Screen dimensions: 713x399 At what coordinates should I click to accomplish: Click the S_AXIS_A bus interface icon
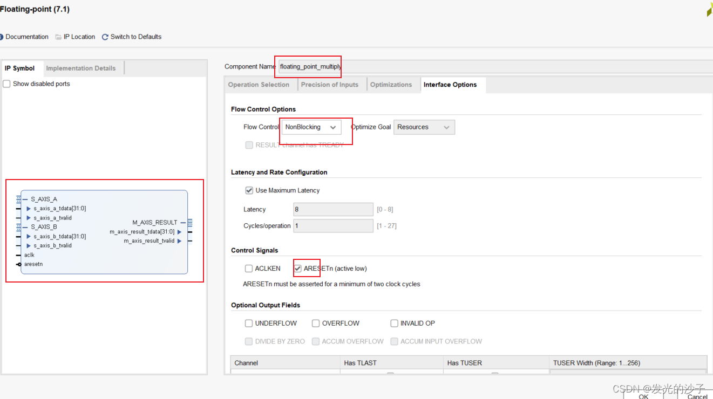tap(19, 199)
